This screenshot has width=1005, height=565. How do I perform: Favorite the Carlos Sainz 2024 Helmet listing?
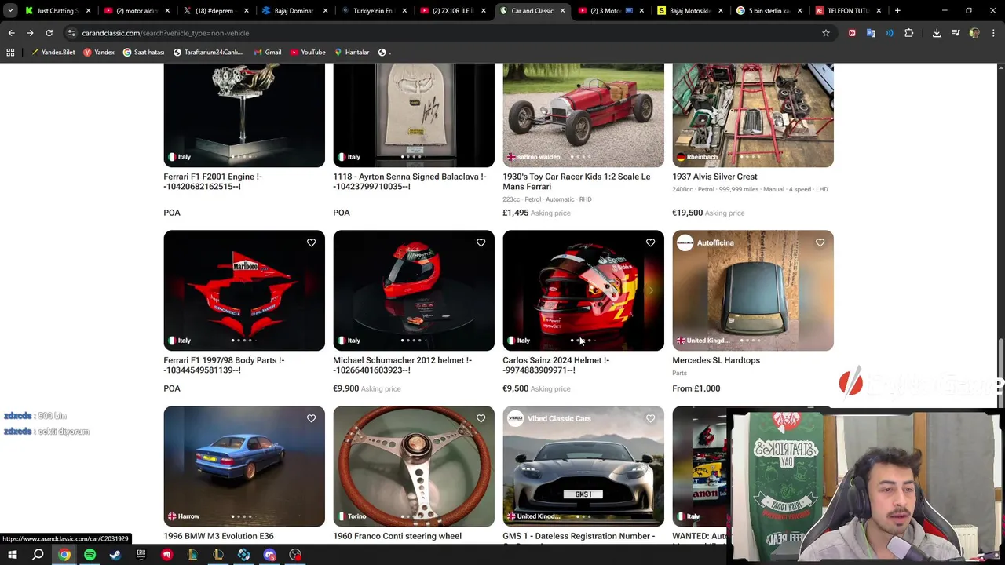[650, 242]
